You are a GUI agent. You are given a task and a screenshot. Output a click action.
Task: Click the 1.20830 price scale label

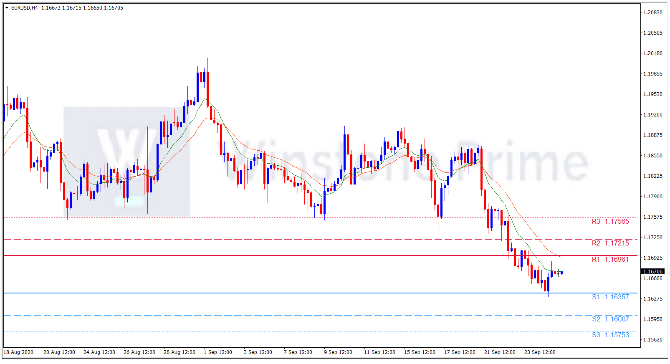tap(652, 13)
